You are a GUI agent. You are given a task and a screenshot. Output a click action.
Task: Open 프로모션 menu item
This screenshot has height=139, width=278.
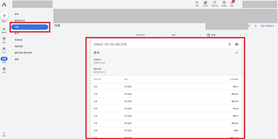18,40
